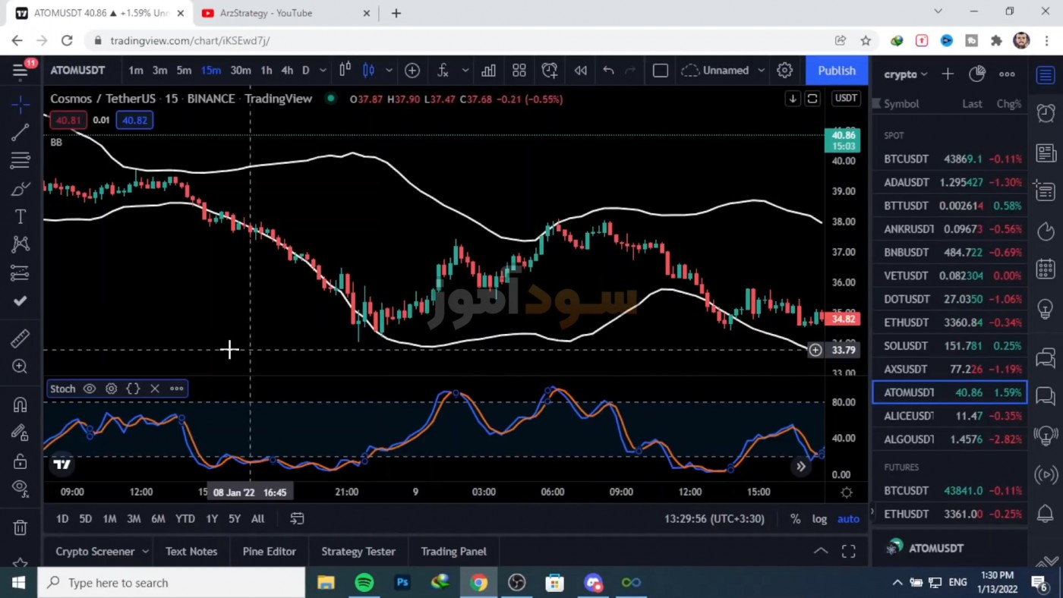Expand the Indicators favorites dropdown arrow
Screen dimensions: 1063x598
pos(465,71)
